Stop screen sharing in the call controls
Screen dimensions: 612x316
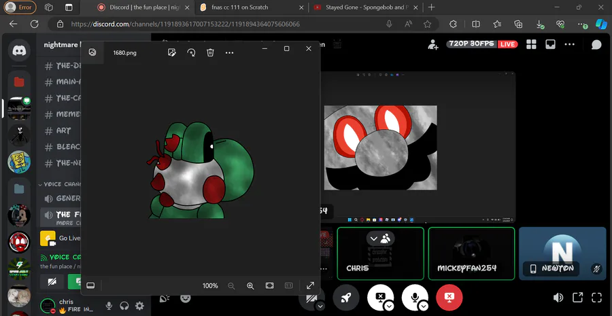coord(379,298)
